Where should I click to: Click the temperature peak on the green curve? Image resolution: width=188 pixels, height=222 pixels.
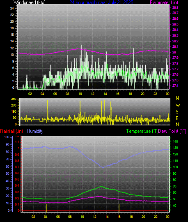click(101, 187)
